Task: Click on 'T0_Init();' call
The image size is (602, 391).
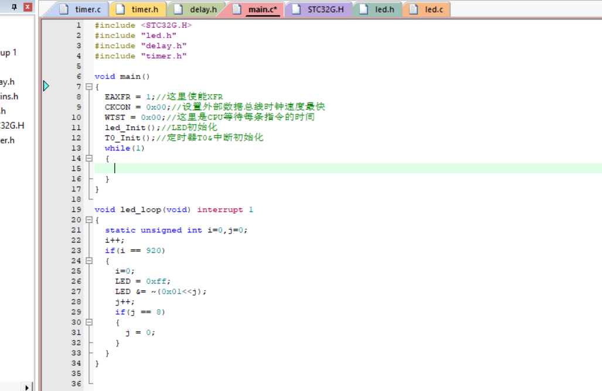Action: (x=130, y=138)
